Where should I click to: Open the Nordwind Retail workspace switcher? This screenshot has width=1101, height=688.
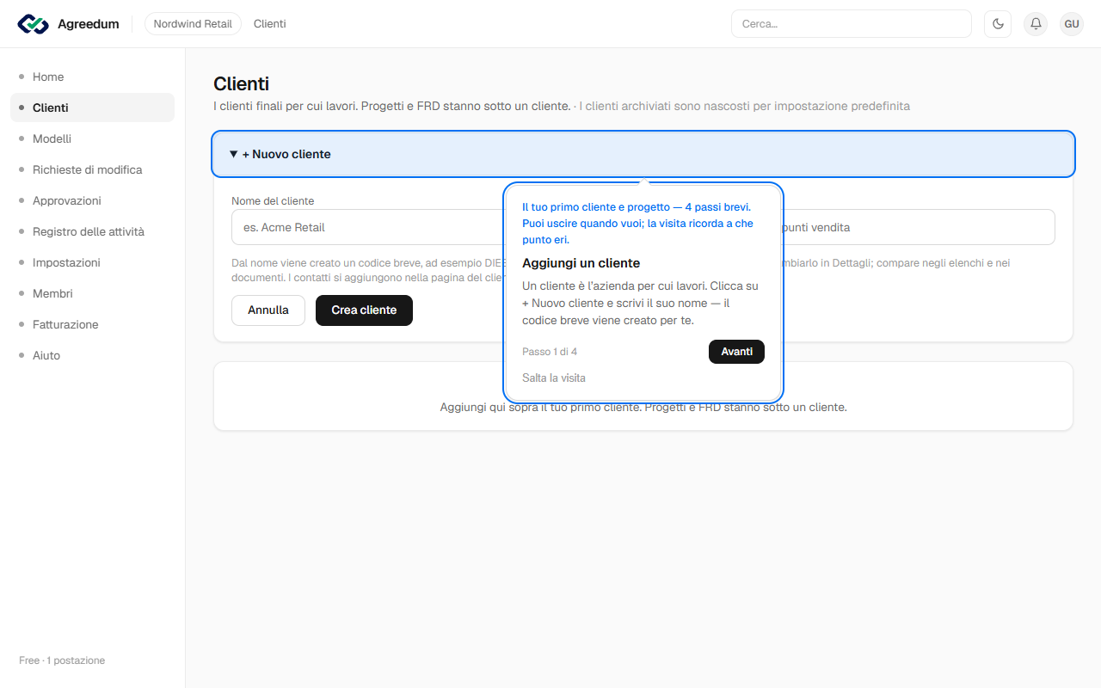tap(193, 24)
